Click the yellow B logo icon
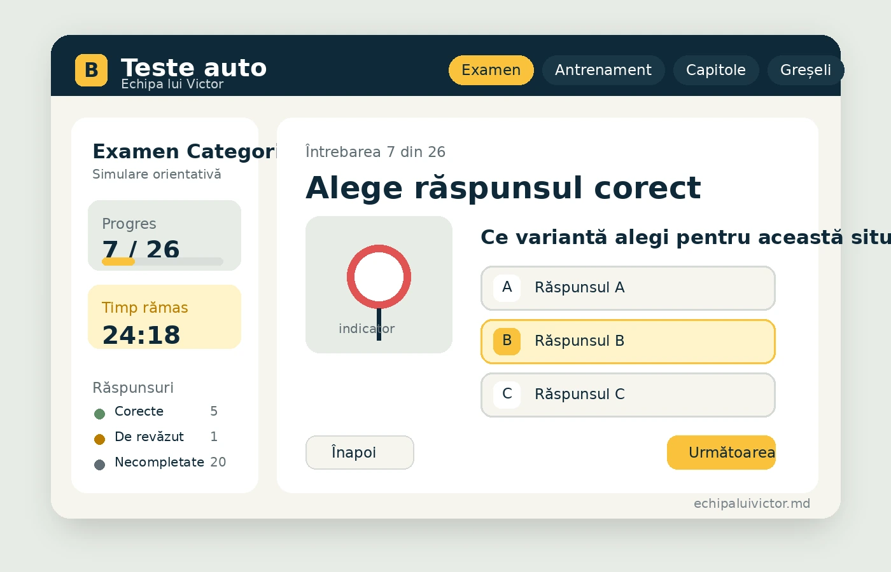 (x=91, y=70)
